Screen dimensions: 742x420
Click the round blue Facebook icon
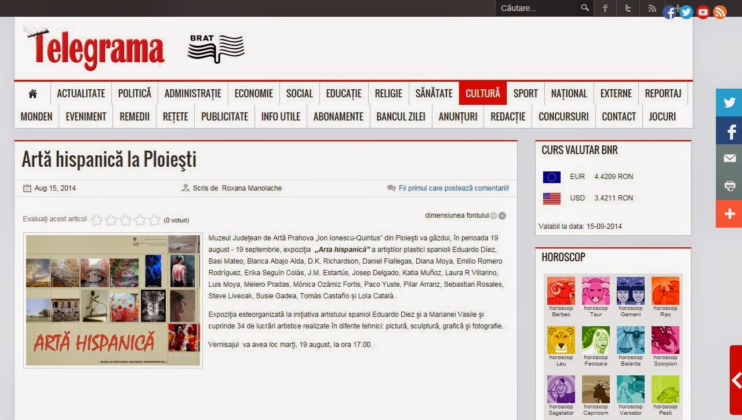(x=670, y=12)
